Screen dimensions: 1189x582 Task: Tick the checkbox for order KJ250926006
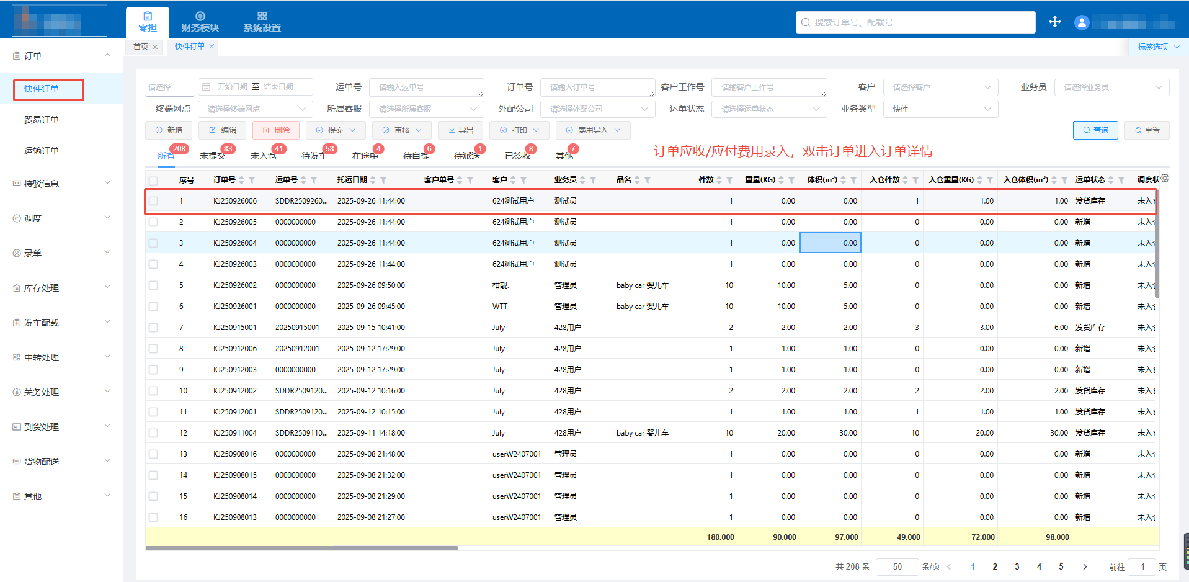pyautogui.click(x=153, y=201)
